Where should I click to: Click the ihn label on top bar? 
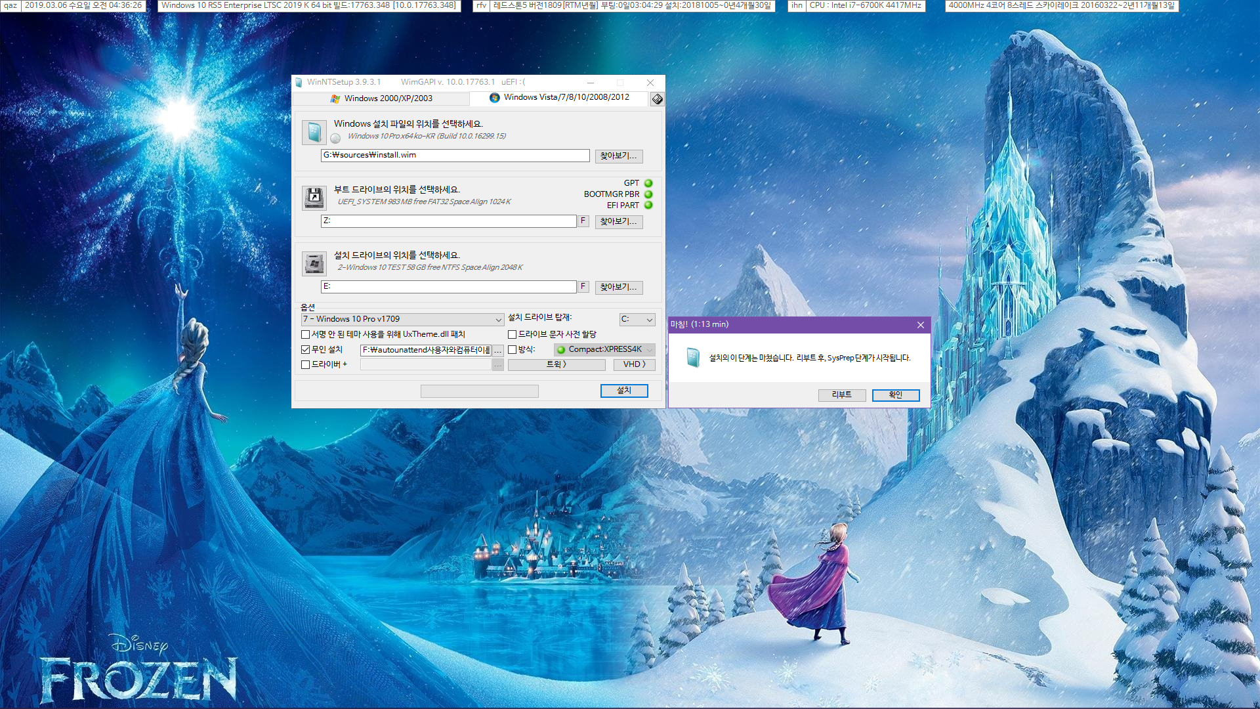[797, 5]
